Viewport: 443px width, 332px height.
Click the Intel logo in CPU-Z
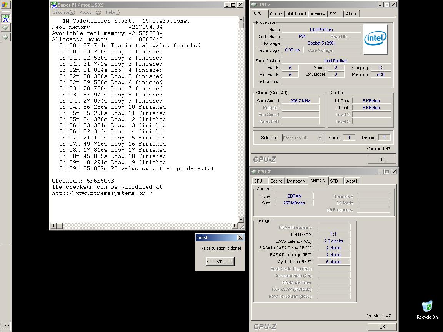click(375, 39)
